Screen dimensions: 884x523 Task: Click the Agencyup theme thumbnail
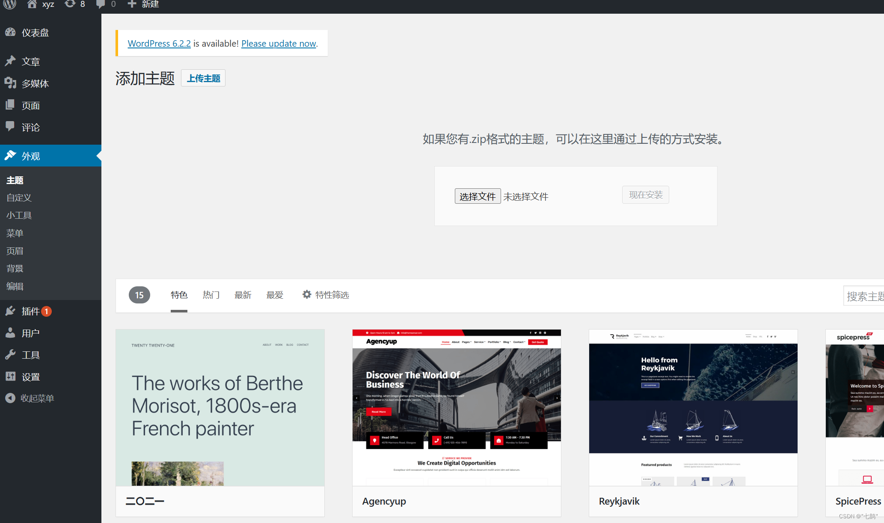pyautogui.click(x=457, y=407)
